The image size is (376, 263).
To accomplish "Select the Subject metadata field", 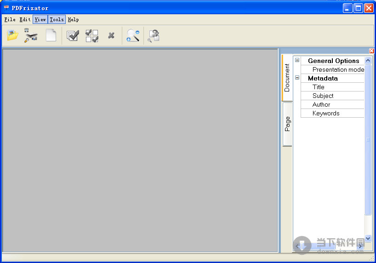I will [333, 96].
